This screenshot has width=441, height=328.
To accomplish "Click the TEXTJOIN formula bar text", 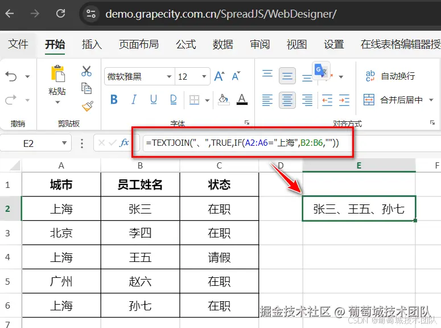I will pos(242,143).
